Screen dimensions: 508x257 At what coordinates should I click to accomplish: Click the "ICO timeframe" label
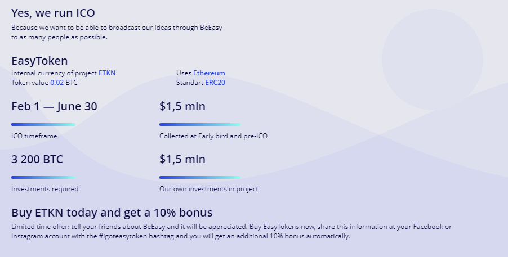click(34, 136)
